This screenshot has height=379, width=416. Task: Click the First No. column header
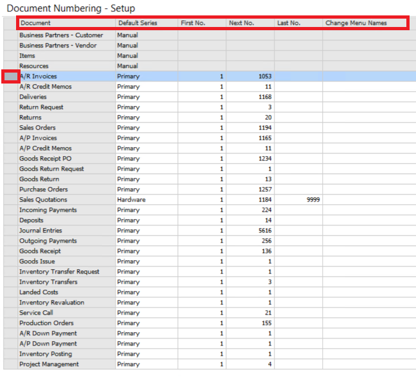click(x=192, y=23)
